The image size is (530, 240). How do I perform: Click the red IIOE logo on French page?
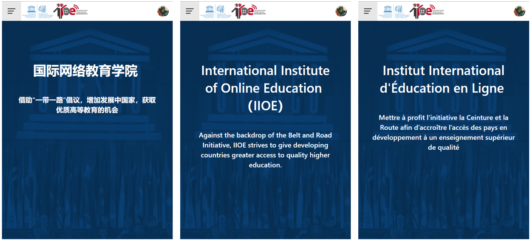(422, 11)
